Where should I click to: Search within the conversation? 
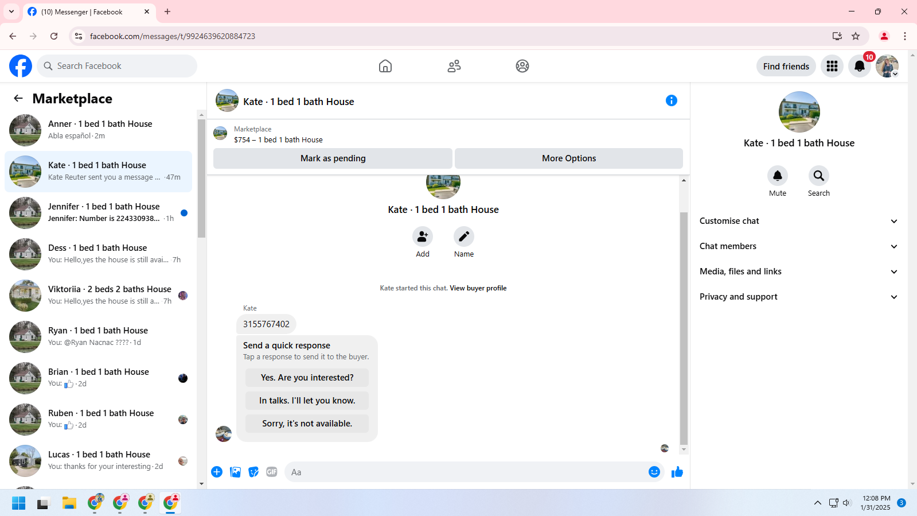(819, 176)
